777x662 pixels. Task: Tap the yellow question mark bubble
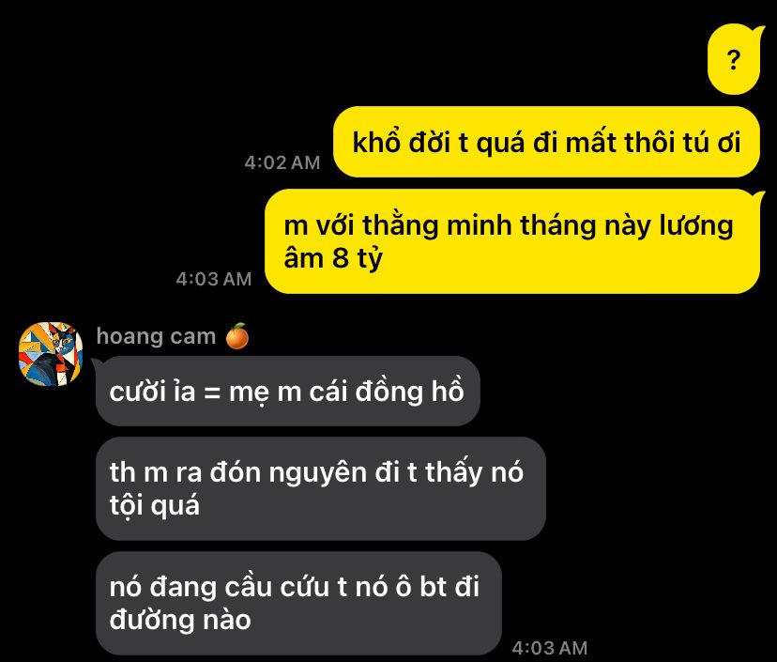735,59
